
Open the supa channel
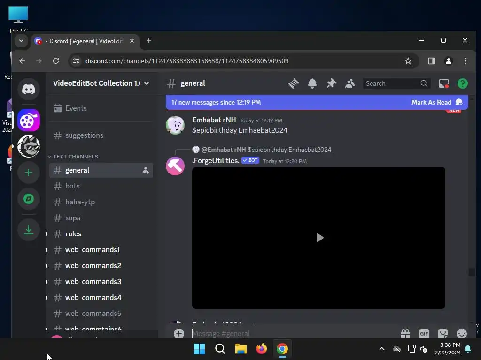click(101, 217)
